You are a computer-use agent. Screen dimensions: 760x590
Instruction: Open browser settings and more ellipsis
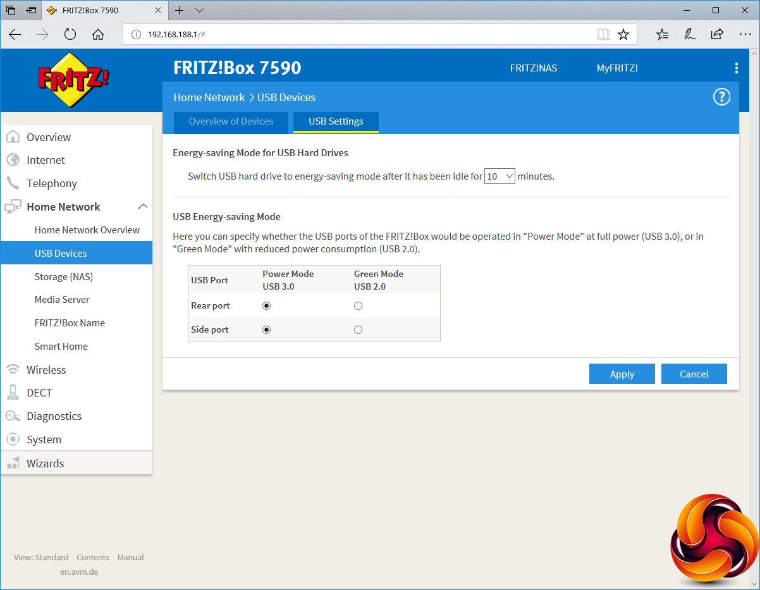pyautogui.click(x=745, y=34)
